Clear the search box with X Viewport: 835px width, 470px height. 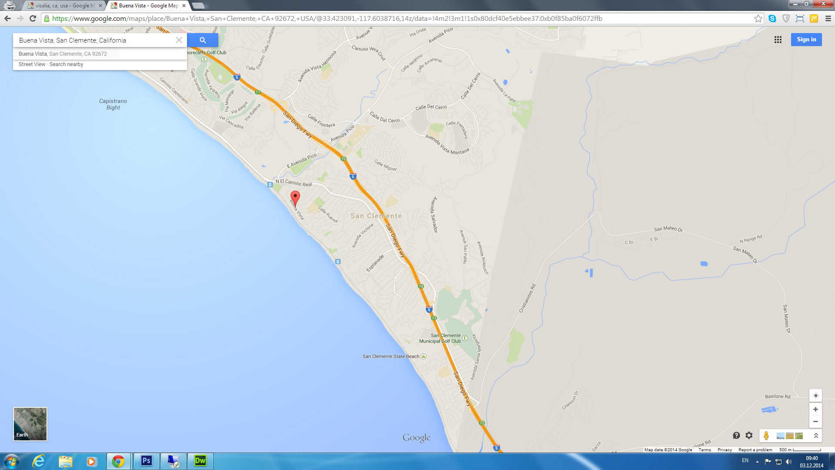click(x=179, y=40)
